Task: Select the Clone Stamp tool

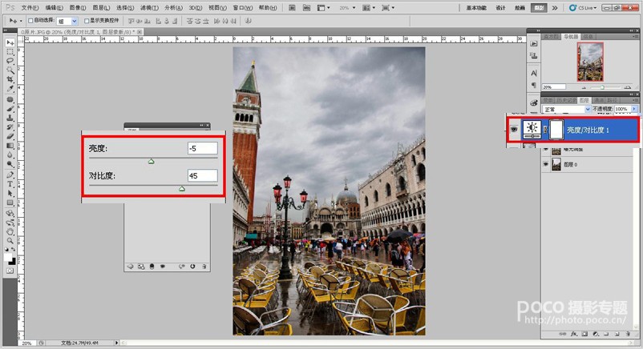Action: [x=10, y=118]
